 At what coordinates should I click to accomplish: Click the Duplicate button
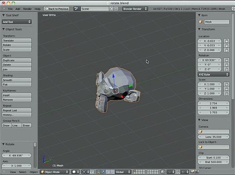17,60
